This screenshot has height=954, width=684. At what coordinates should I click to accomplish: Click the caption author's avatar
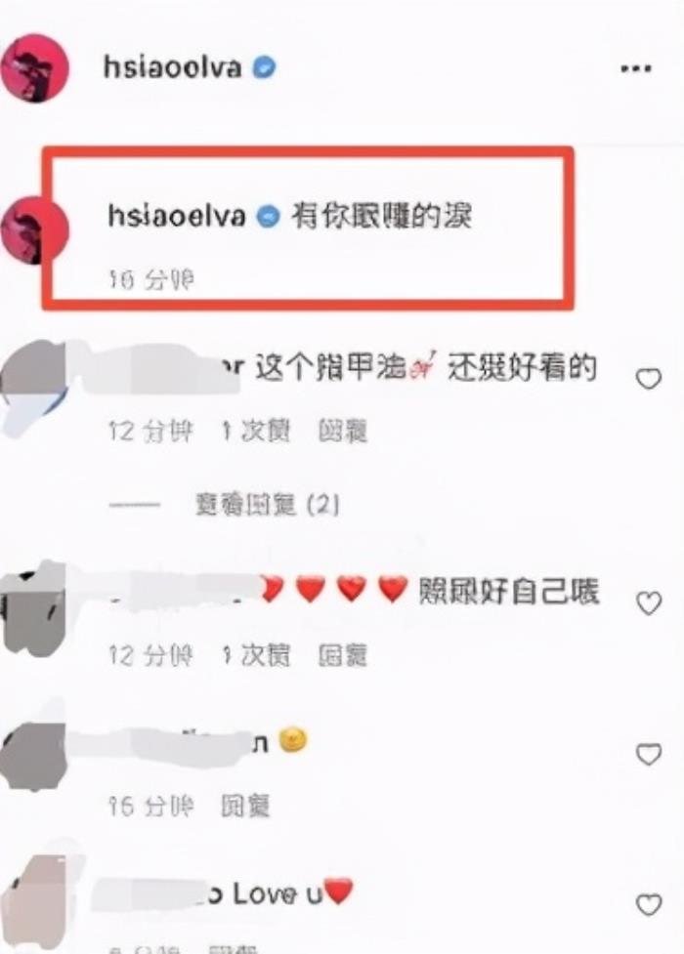pos(35,230)
